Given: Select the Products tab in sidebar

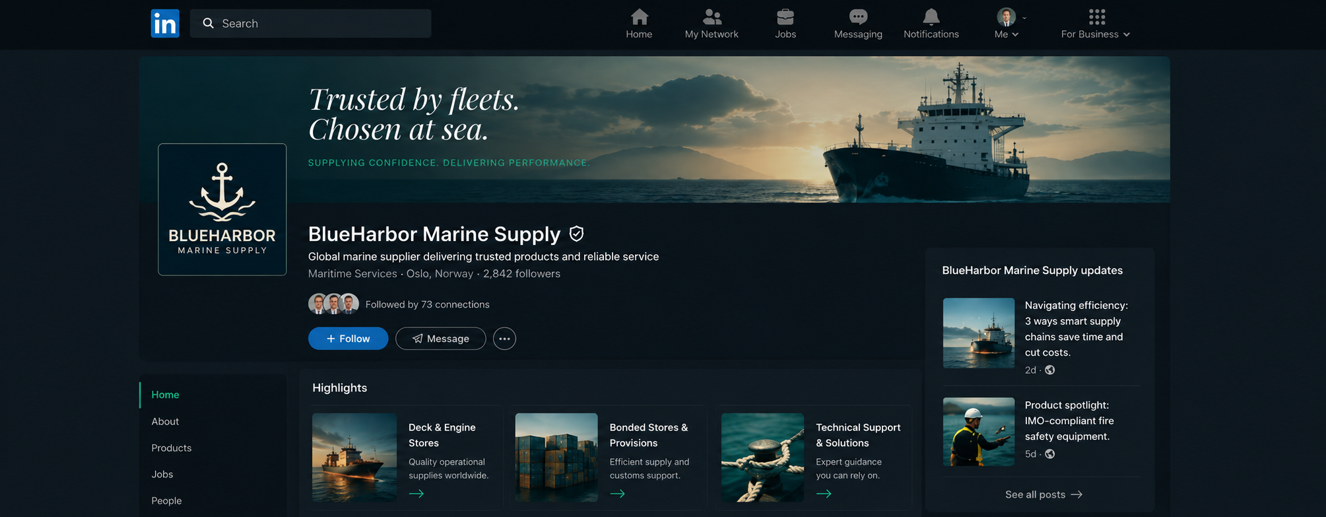Looking at the screenshot, I should tap(172, 448).
